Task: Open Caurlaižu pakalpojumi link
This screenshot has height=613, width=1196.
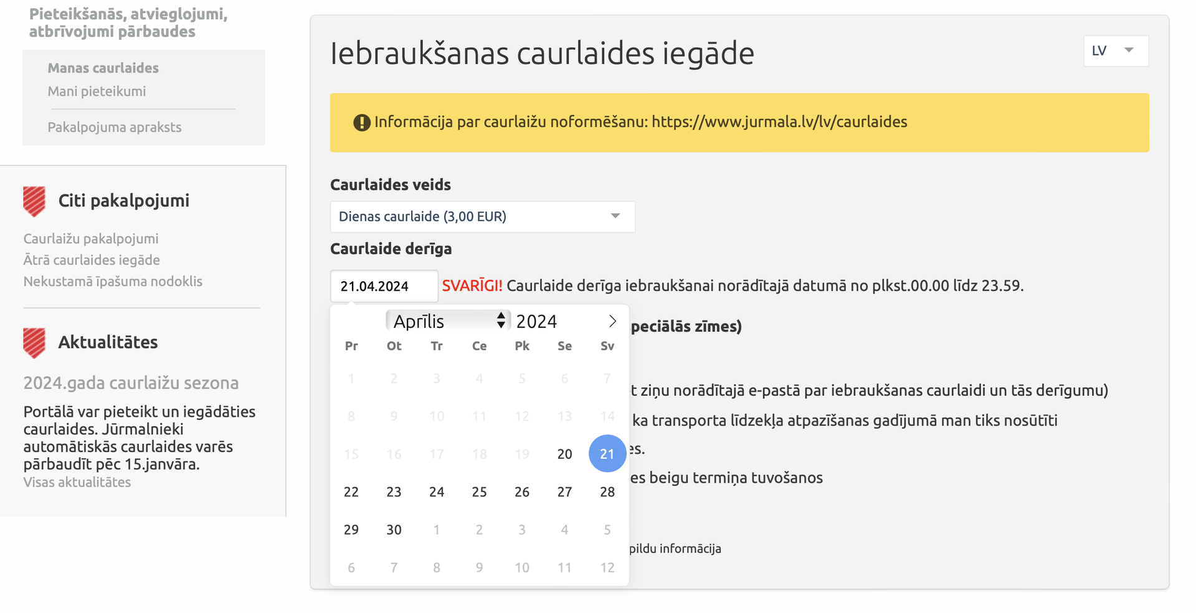Action: tap(91, 238)
